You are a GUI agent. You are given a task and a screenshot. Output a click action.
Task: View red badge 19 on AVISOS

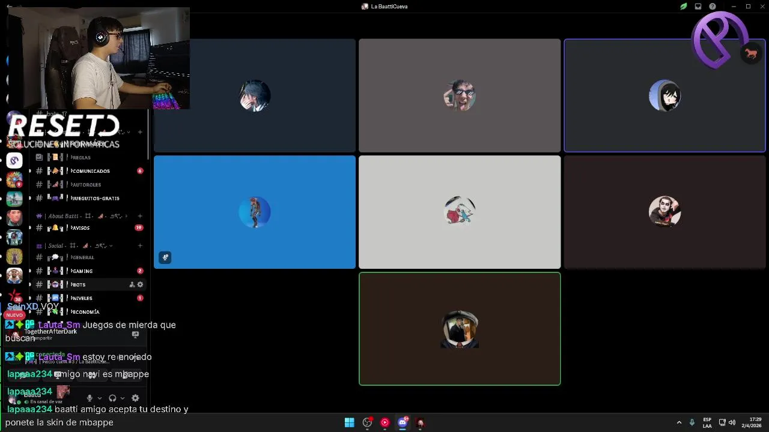139,228
